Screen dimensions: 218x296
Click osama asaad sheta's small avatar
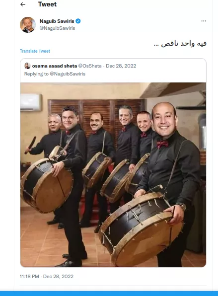[27, 66]
